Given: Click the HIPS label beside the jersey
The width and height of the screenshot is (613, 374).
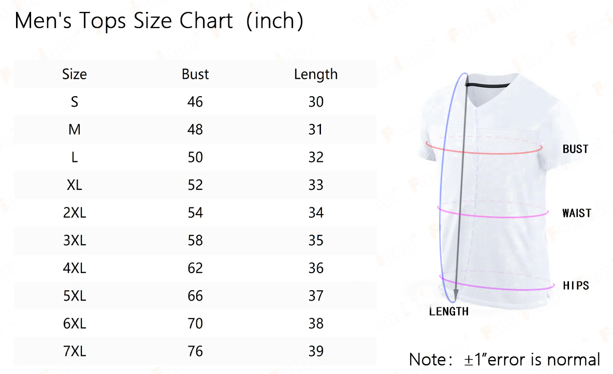Looking at the screenshot, I should click(576, 286).
